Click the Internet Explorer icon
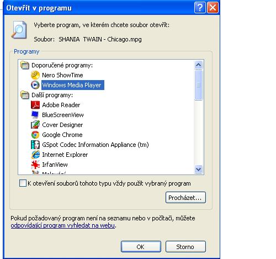 [35, 155]
